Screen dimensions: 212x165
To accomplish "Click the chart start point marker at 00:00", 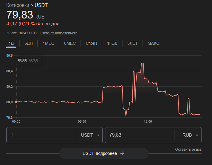I will pos(16,102).
